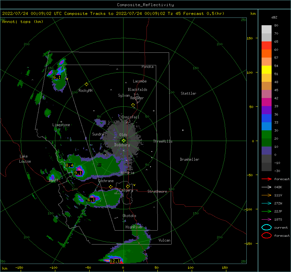Click the 12.1 storm top label
This screenshot has height=272, width=291.
tap(115, 261)
